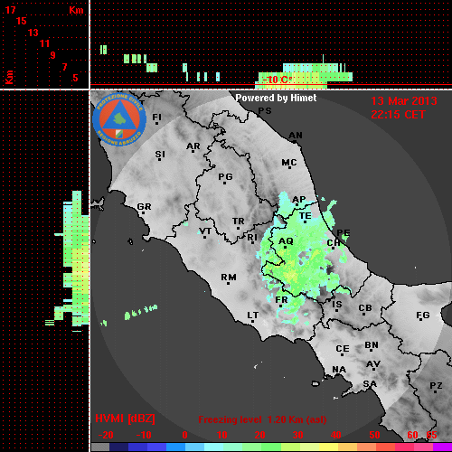Click the BN city label
The image size is (452, 452).
(372, 345)
